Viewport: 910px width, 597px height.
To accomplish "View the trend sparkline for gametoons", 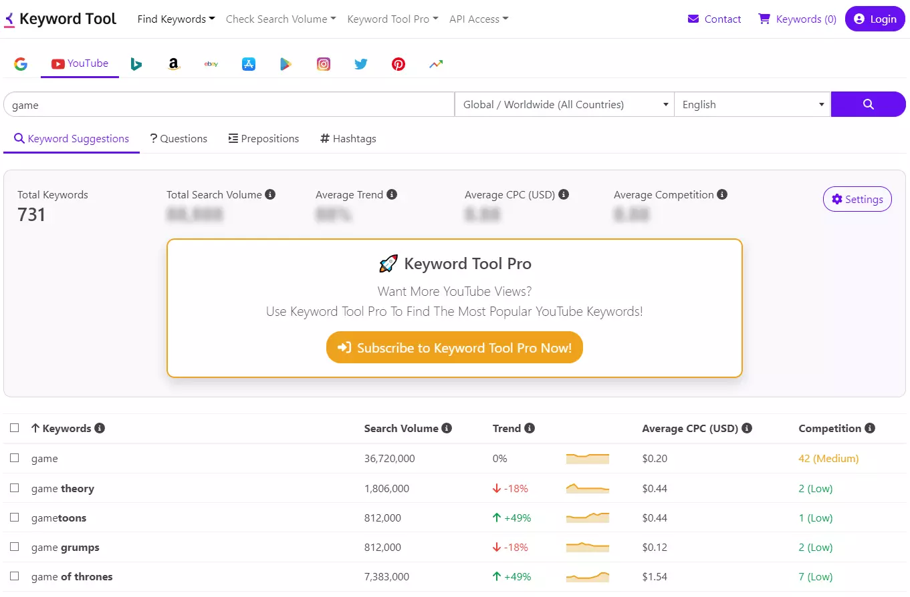I will pos(588,518).
